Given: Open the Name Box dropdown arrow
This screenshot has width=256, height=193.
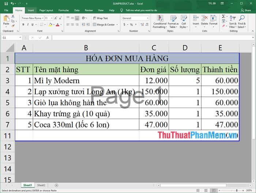Looking at the screenshot, I should (20, 38).
